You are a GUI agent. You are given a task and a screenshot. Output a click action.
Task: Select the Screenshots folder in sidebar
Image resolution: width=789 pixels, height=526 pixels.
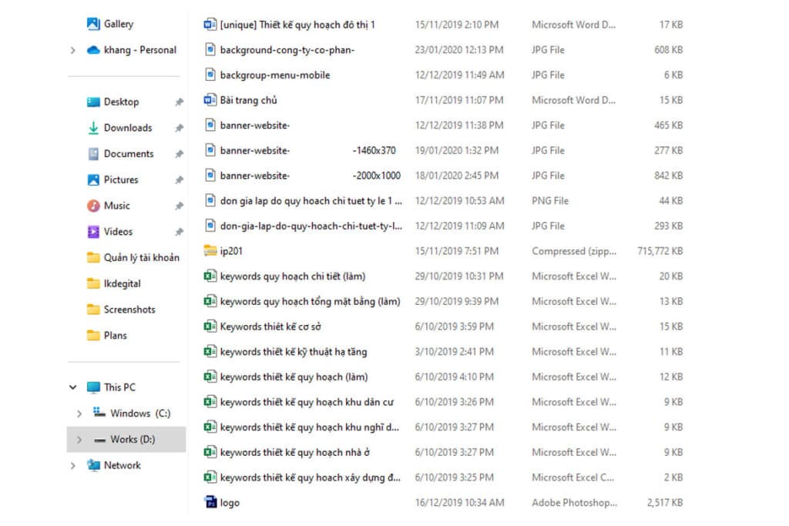tap(121, 310)
